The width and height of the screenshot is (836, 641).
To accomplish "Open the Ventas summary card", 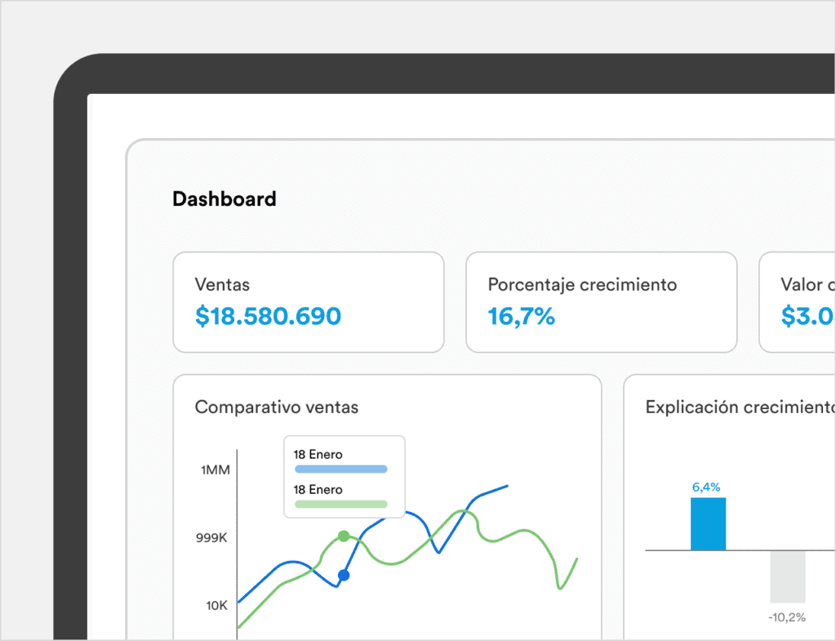I will coord(308,301).
